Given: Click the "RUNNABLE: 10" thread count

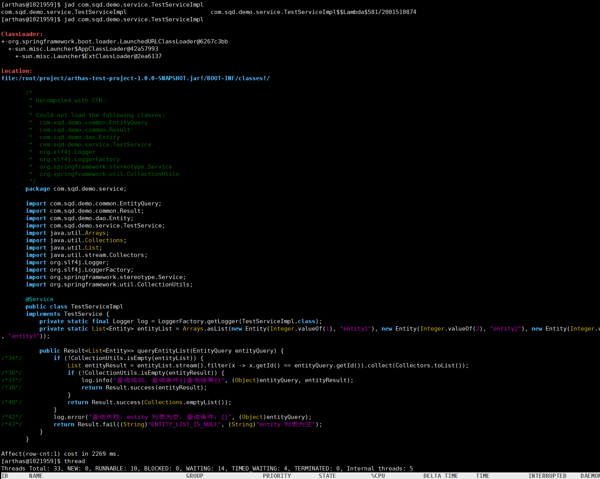Looking at the screenshot, I should coord(116,469).
